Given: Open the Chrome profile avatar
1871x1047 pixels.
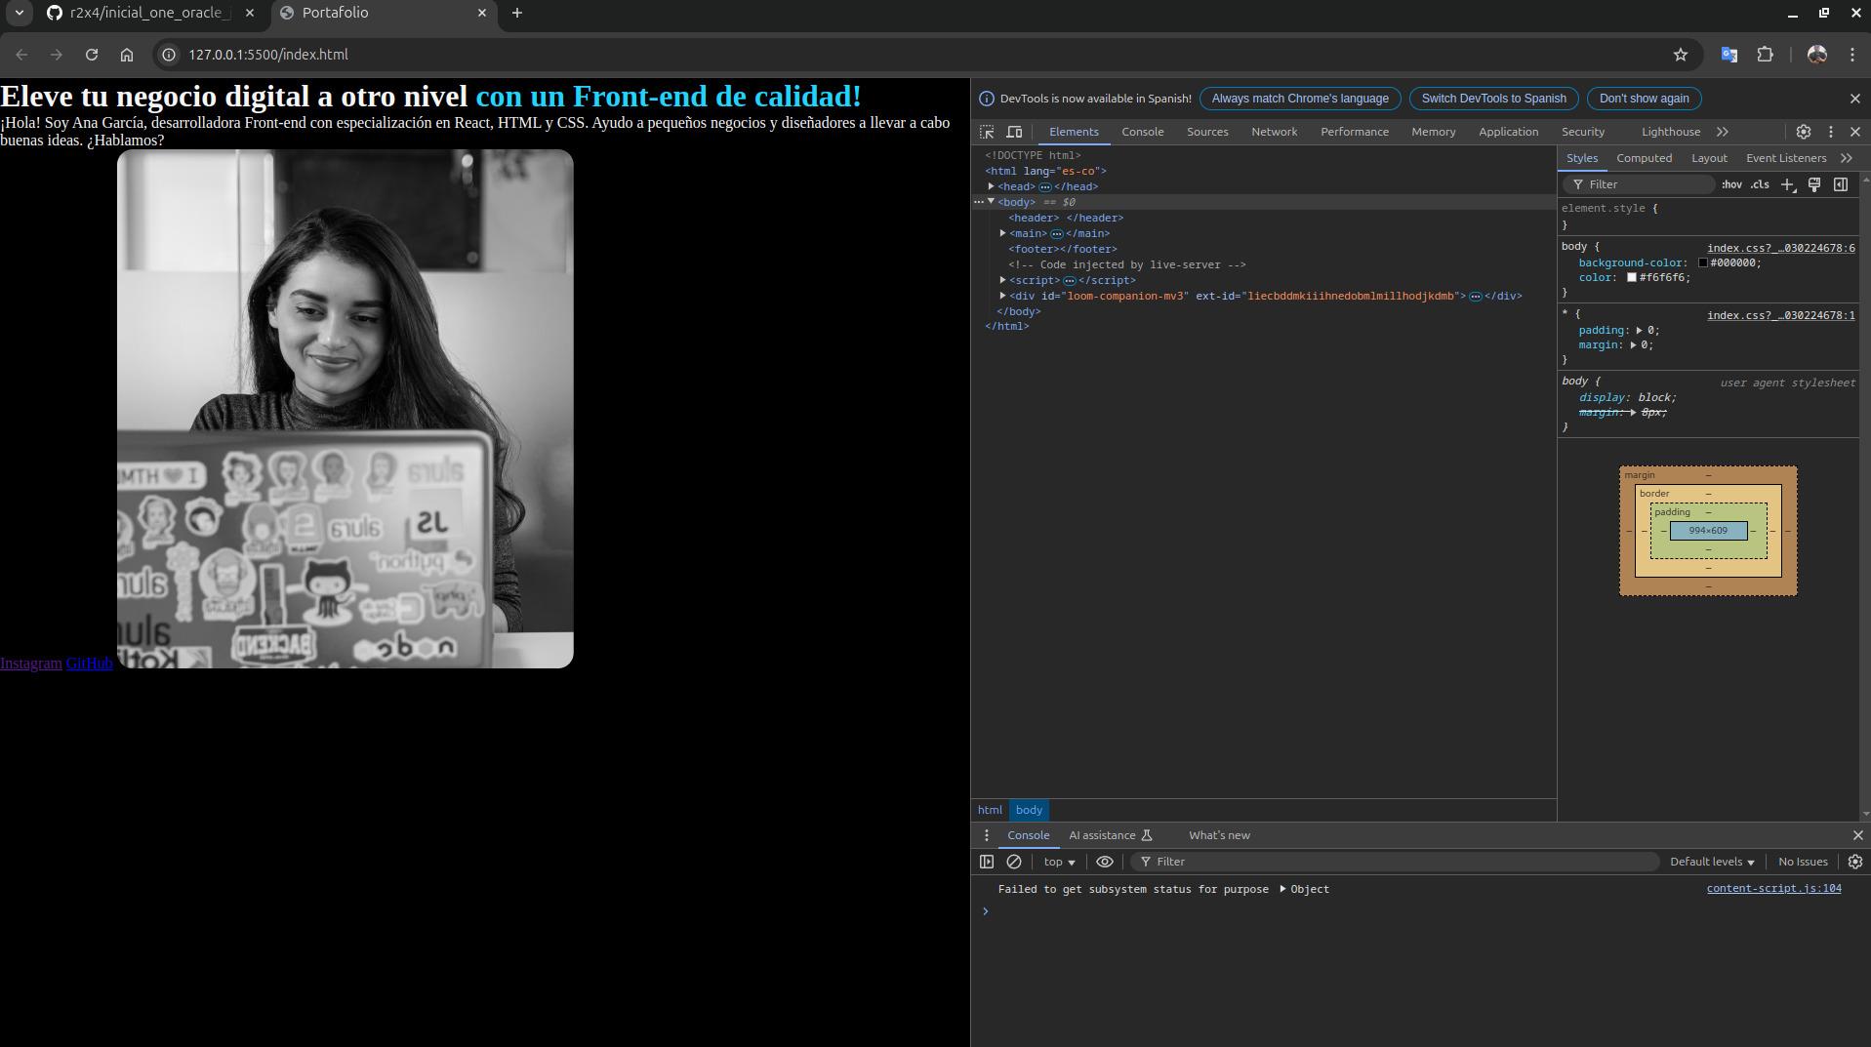Looking at the screenshot, I should (x=1816, y=55).
